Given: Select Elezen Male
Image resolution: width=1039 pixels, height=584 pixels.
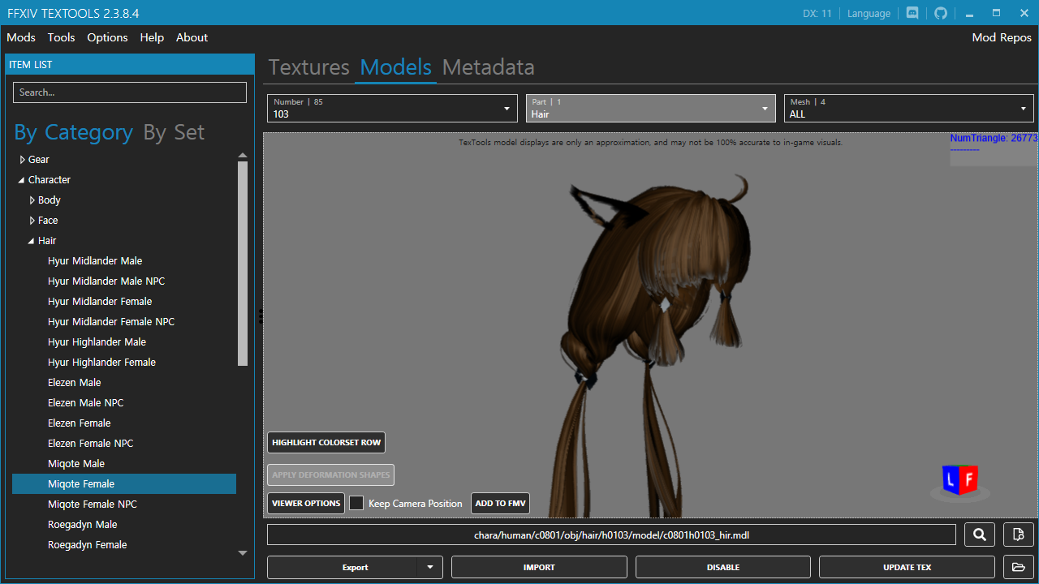Looking at the screenshot, I should (75, 383).
